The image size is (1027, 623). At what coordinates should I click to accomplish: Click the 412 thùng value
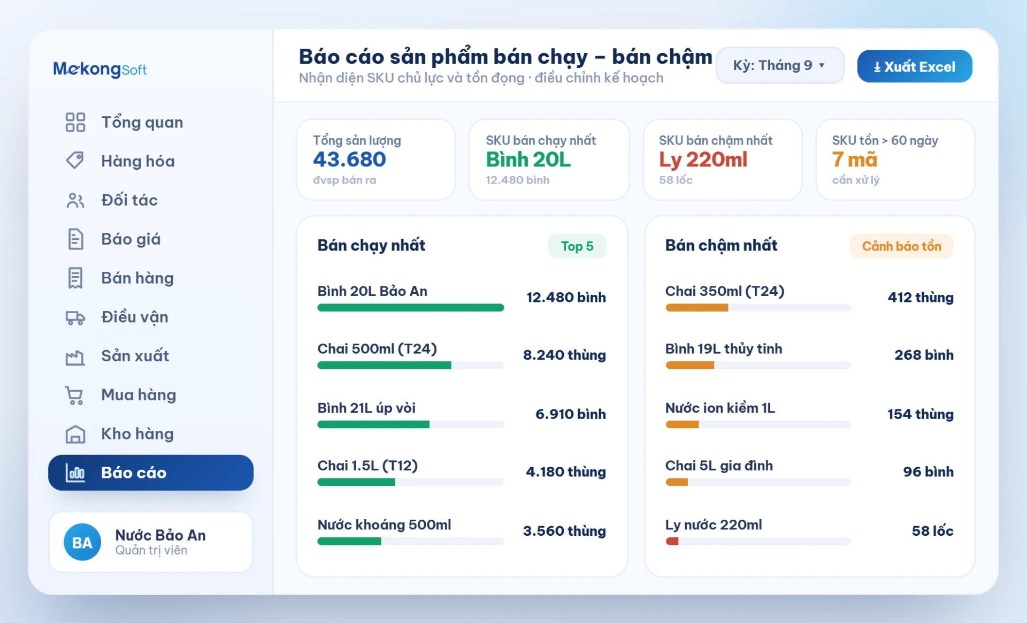pos(921,298)
